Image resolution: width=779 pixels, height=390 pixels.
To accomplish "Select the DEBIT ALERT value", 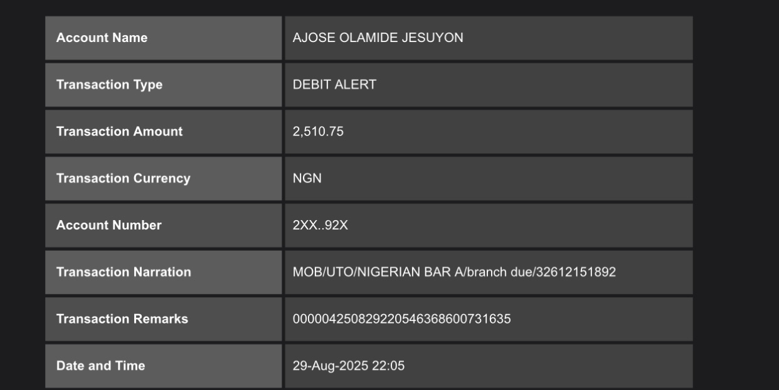I will click(x=334, y=85).
